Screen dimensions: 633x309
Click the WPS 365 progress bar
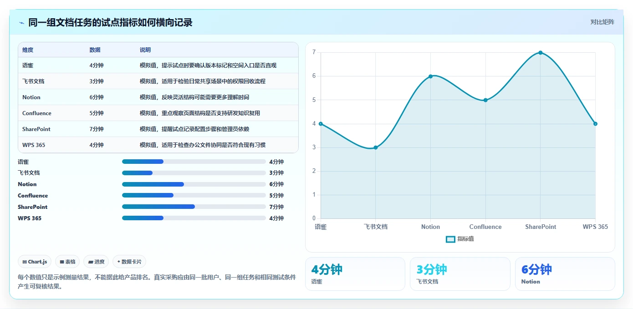pyautogui.click(x=194, y=218)
